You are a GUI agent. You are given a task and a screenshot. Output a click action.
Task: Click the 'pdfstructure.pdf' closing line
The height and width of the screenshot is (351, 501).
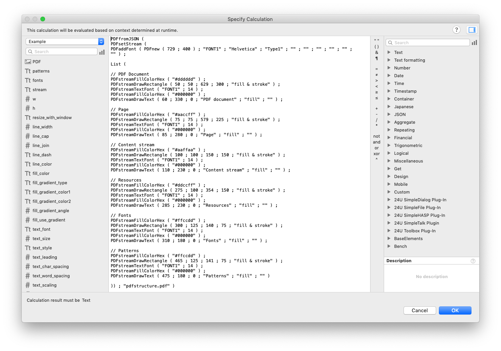pos(143,286)
